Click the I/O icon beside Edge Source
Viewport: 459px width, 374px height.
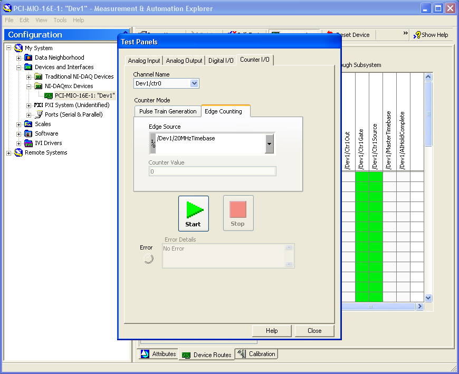coord(153,143)
